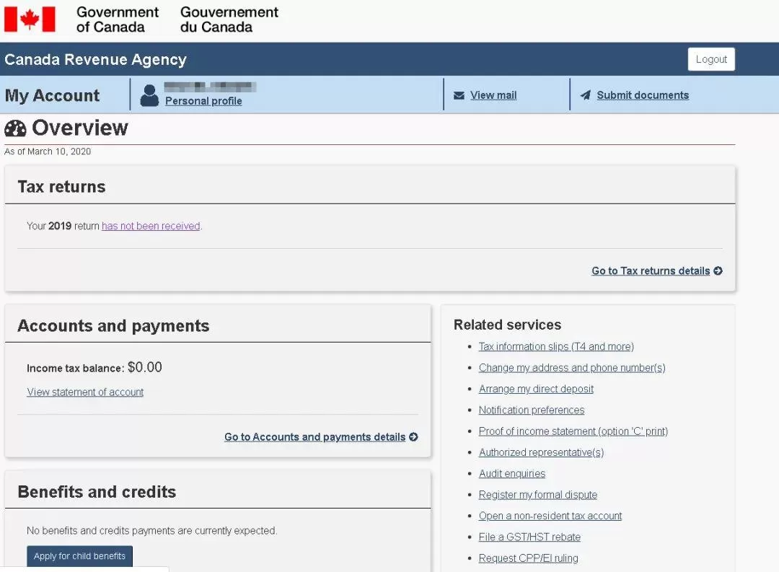Click 'No benefits and credits payments' message
779x572 pixels.
pos(151,531)
